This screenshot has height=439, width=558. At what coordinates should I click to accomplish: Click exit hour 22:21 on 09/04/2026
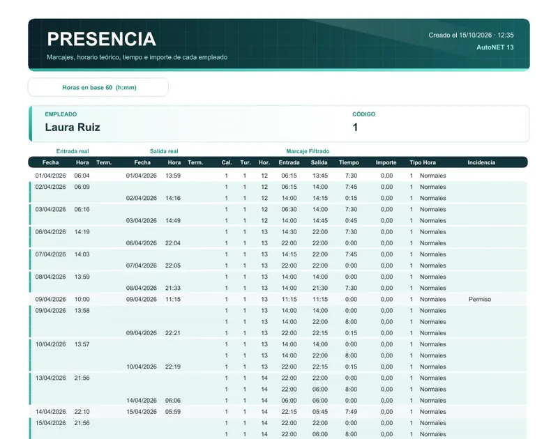[x=173, y=333]
